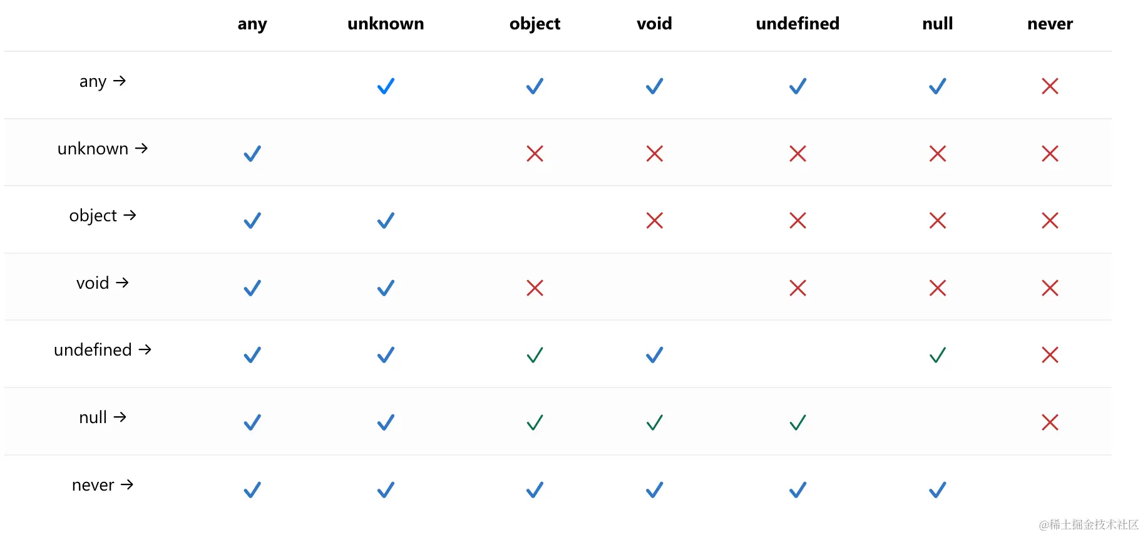Click the green checkmark for null to void

click(x=654, y=422)
